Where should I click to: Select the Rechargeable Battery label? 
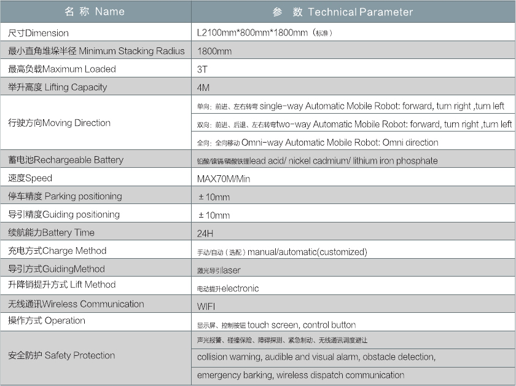(x=65, y=160)
